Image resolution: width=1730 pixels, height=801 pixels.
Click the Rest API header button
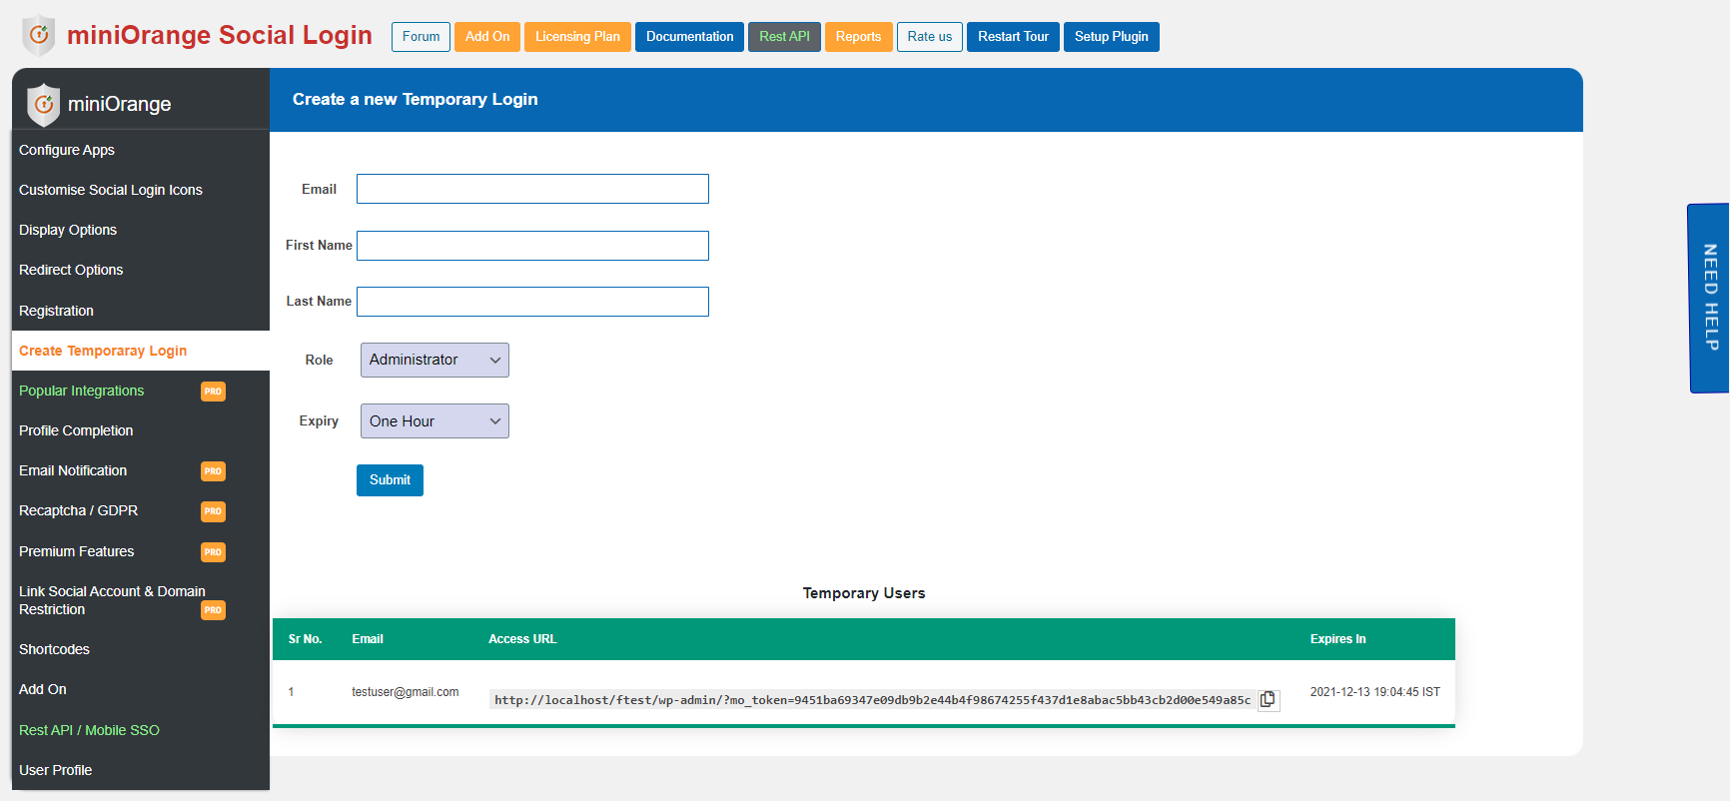coord(784,37)
